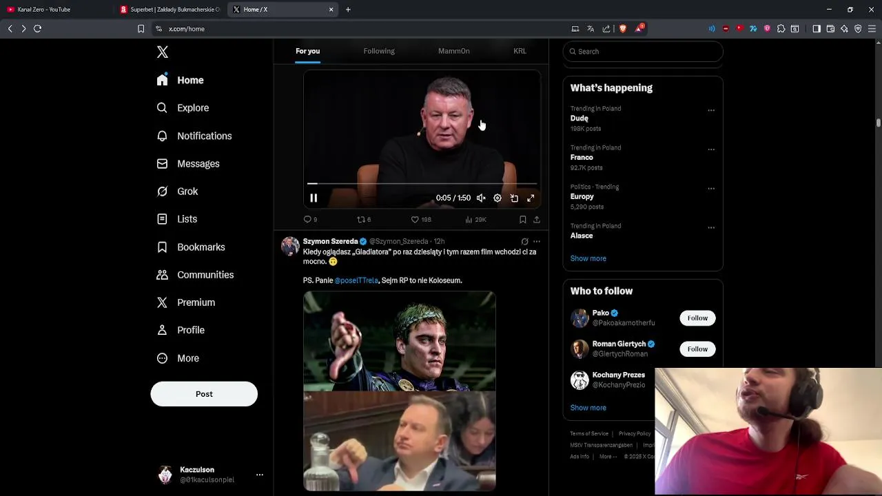Viewport: 882px width, 496px height.
Task: Go back to the previous page
Action: coord(10,29)
